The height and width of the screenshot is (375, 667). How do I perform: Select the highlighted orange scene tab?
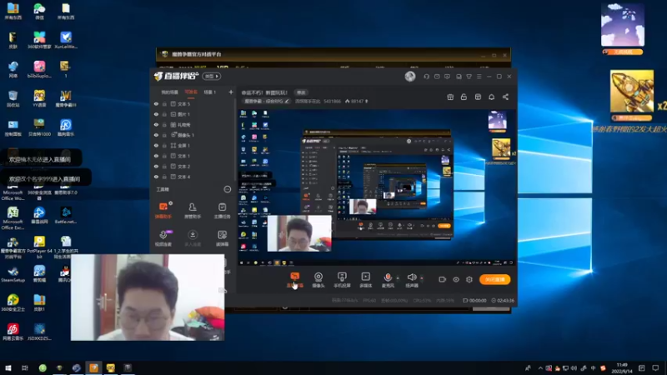click(x=191, y=92)
